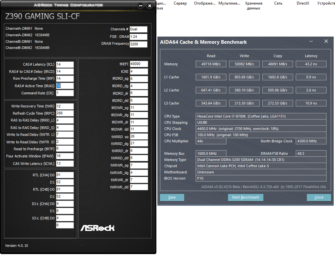The height and width of the screenshot is (256, 335).
Task: Open the DirectX menu item
Action: pyautogui.click(x=303, y=3)
